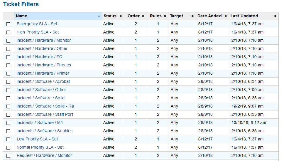Screen dimensions: 286x161
Task: Open the High Priority SLA - Set filter
Action: [x=38, y=32]
